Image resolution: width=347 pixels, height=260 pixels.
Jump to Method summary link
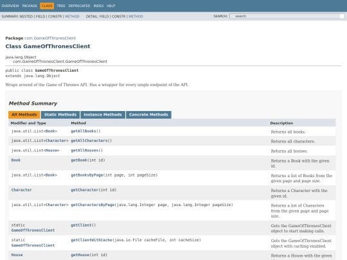pos(72,16)
